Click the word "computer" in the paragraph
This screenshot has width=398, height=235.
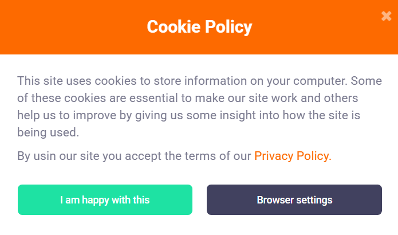[x=320, y=81]
